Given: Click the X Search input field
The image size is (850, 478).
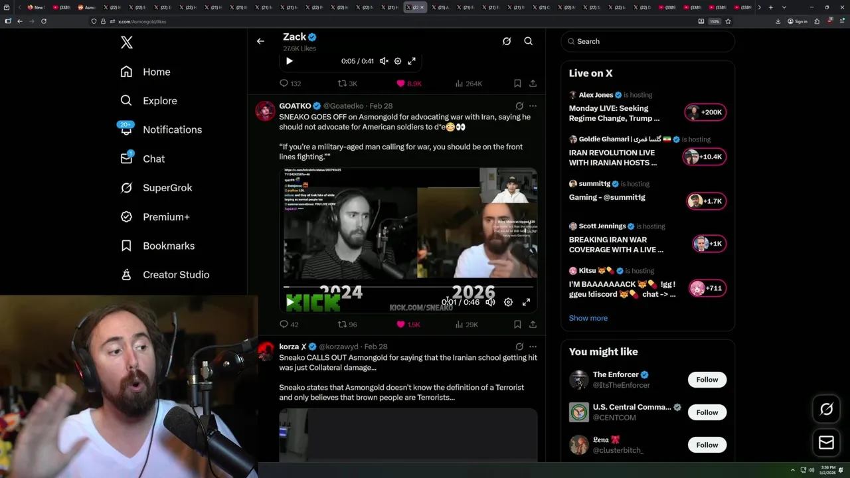Looking at the screenshot, I should [647, 41].
